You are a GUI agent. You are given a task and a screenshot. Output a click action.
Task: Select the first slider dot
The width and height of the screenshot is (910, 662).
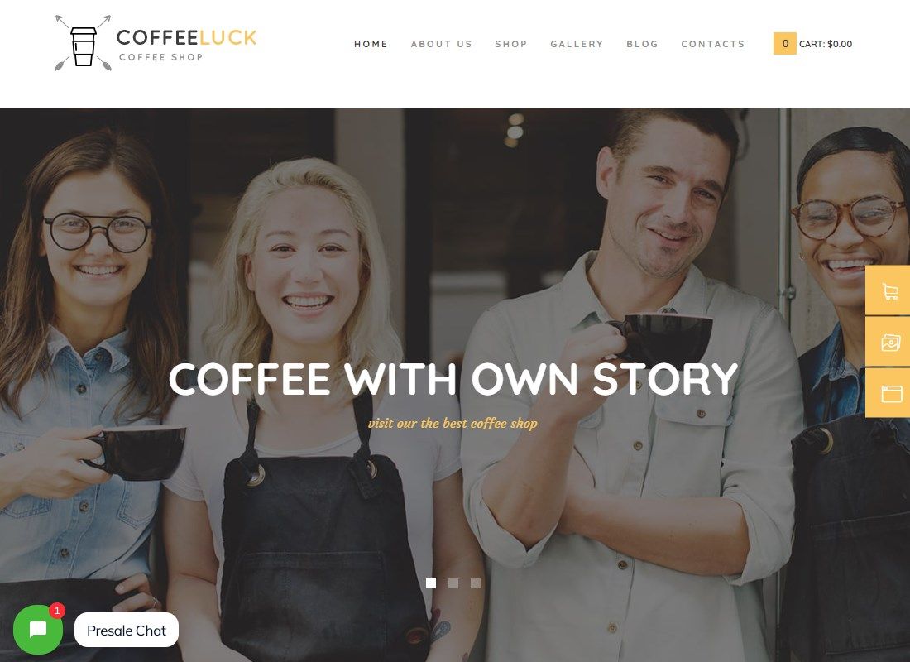click(x=431, y=583)
